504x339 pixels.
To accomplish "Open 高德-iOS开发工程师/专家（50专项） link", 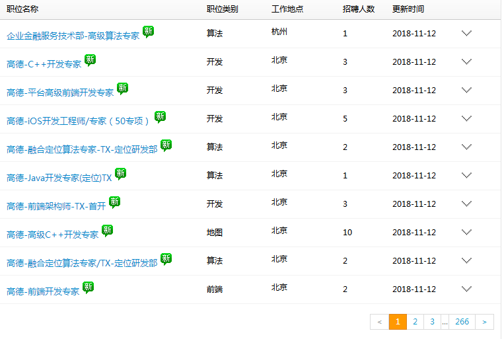I will pyautogui.click(x=77, y=121).
